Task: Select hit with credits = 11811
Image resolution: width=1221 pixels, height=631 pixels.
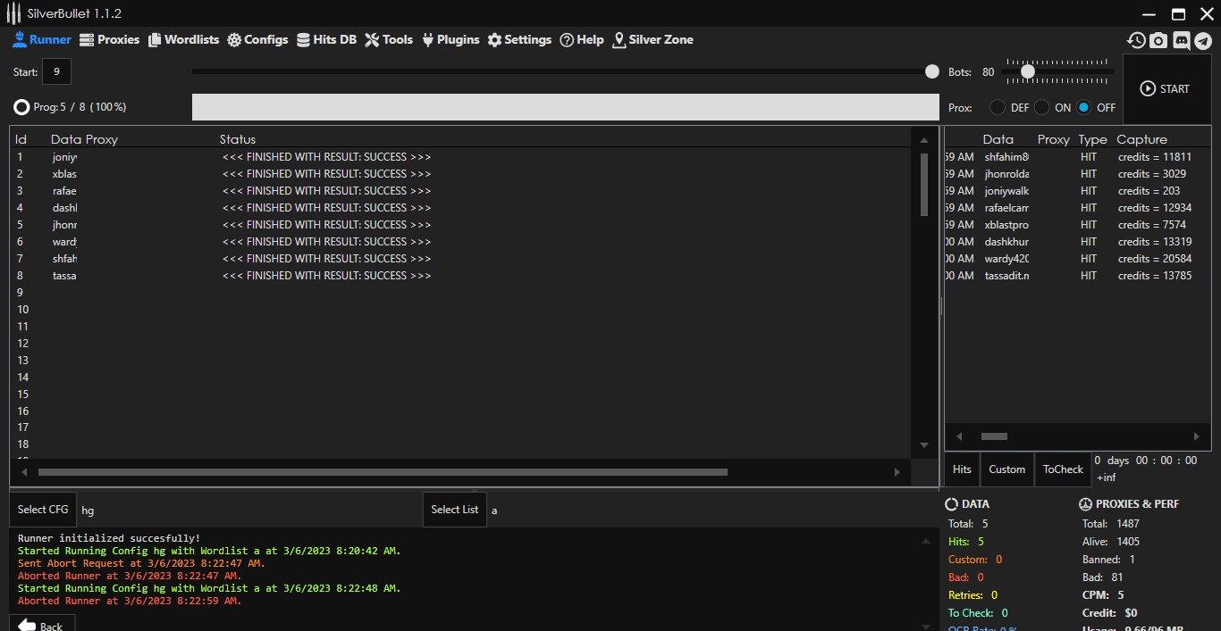Action: click(x=1077, y=157)
